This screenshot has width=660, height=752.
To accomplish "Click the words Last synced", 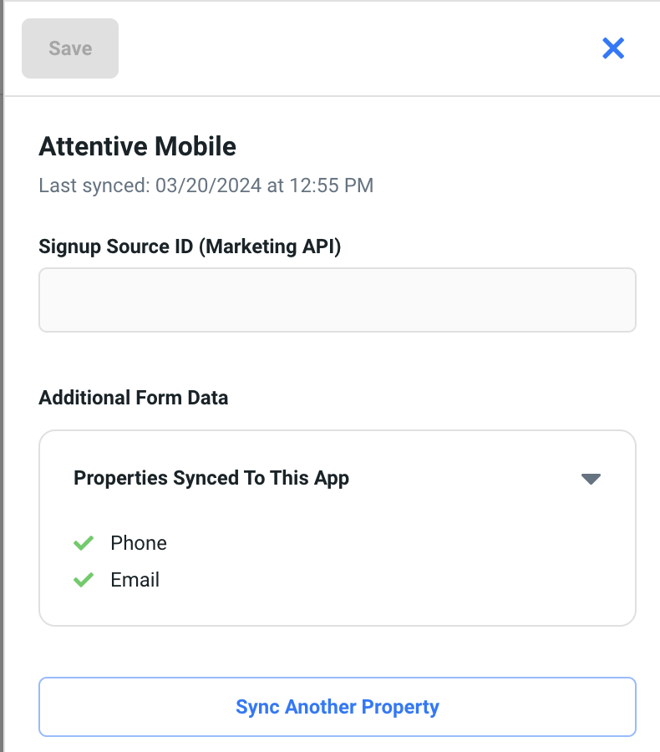I will click(93, 185).
